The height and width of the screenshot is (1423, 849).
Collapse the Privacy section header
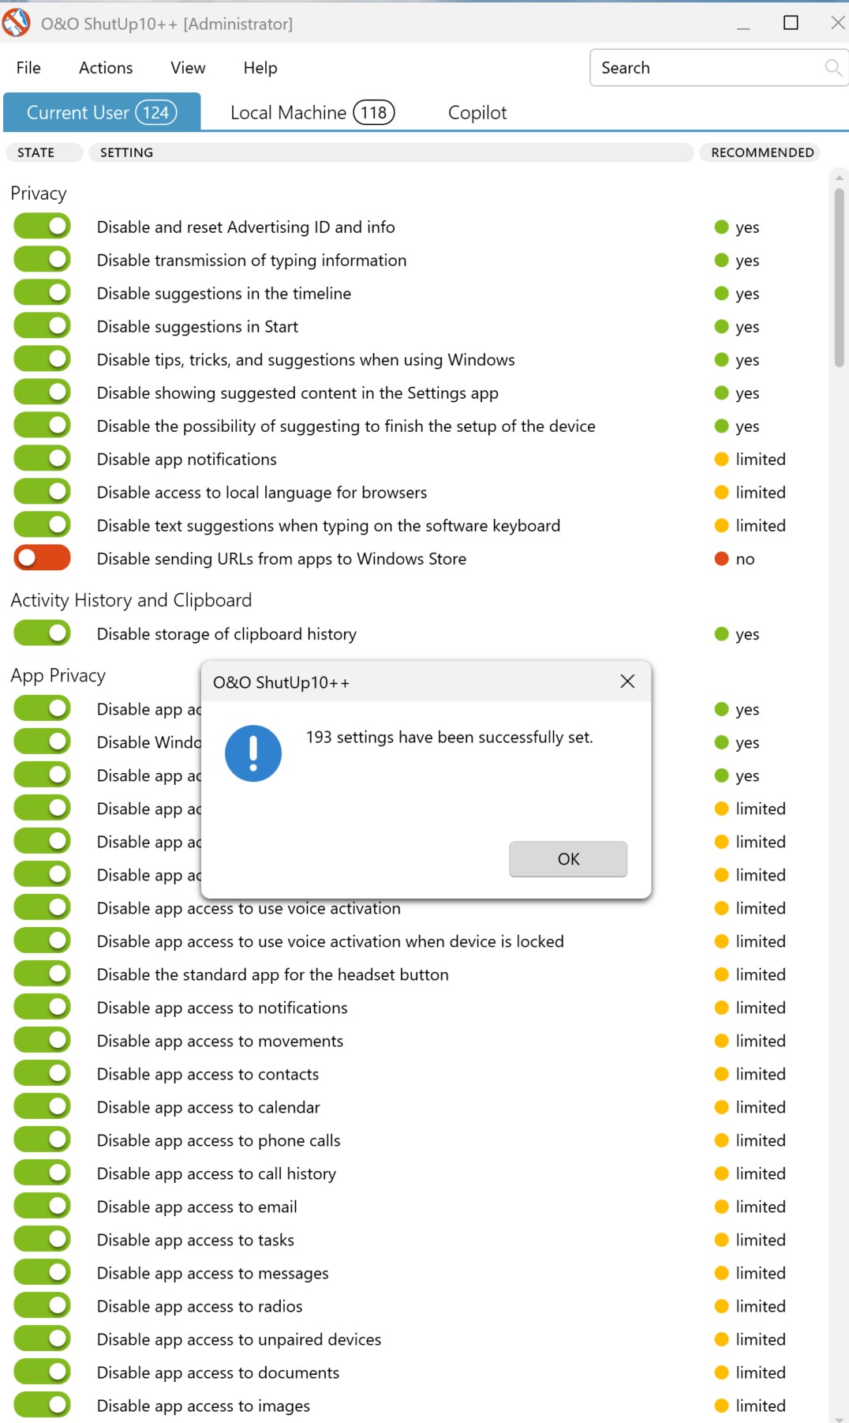[39, 193]
